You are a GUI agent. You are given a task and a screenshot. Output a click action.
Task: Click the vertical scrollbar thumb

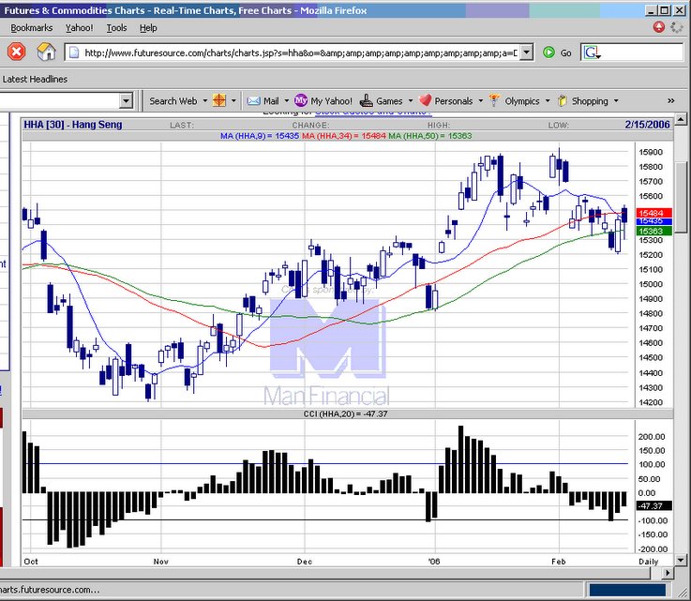coord(681,198)
